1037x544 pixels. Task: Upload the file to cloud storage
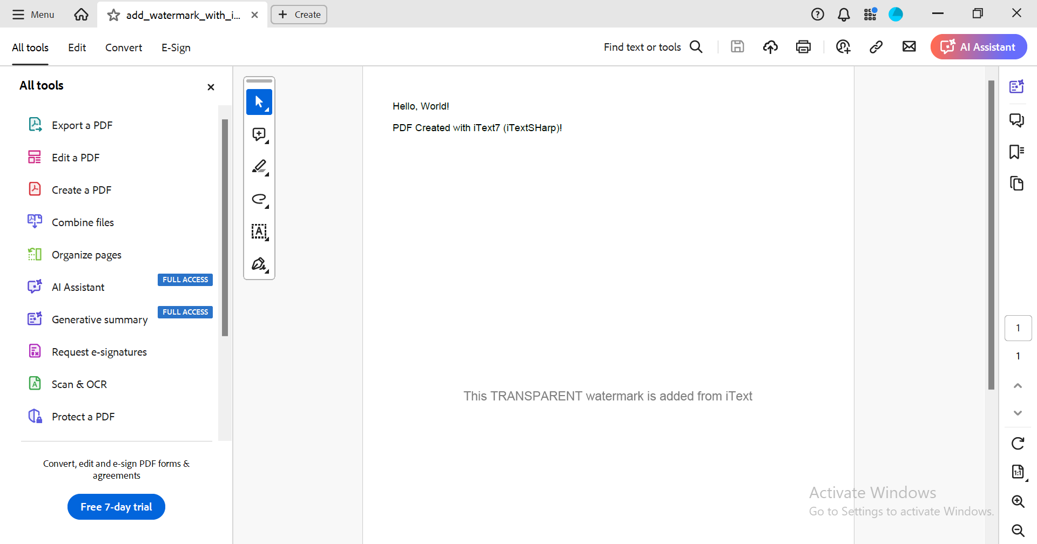pos(770,47)
